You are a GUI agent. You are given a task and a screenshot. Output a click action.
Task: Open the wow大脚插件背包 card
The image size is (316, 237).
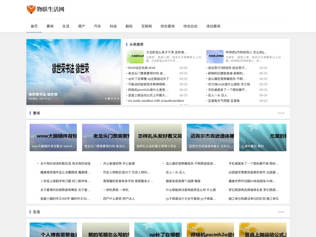pyautogui.click(x=53, y=137)
